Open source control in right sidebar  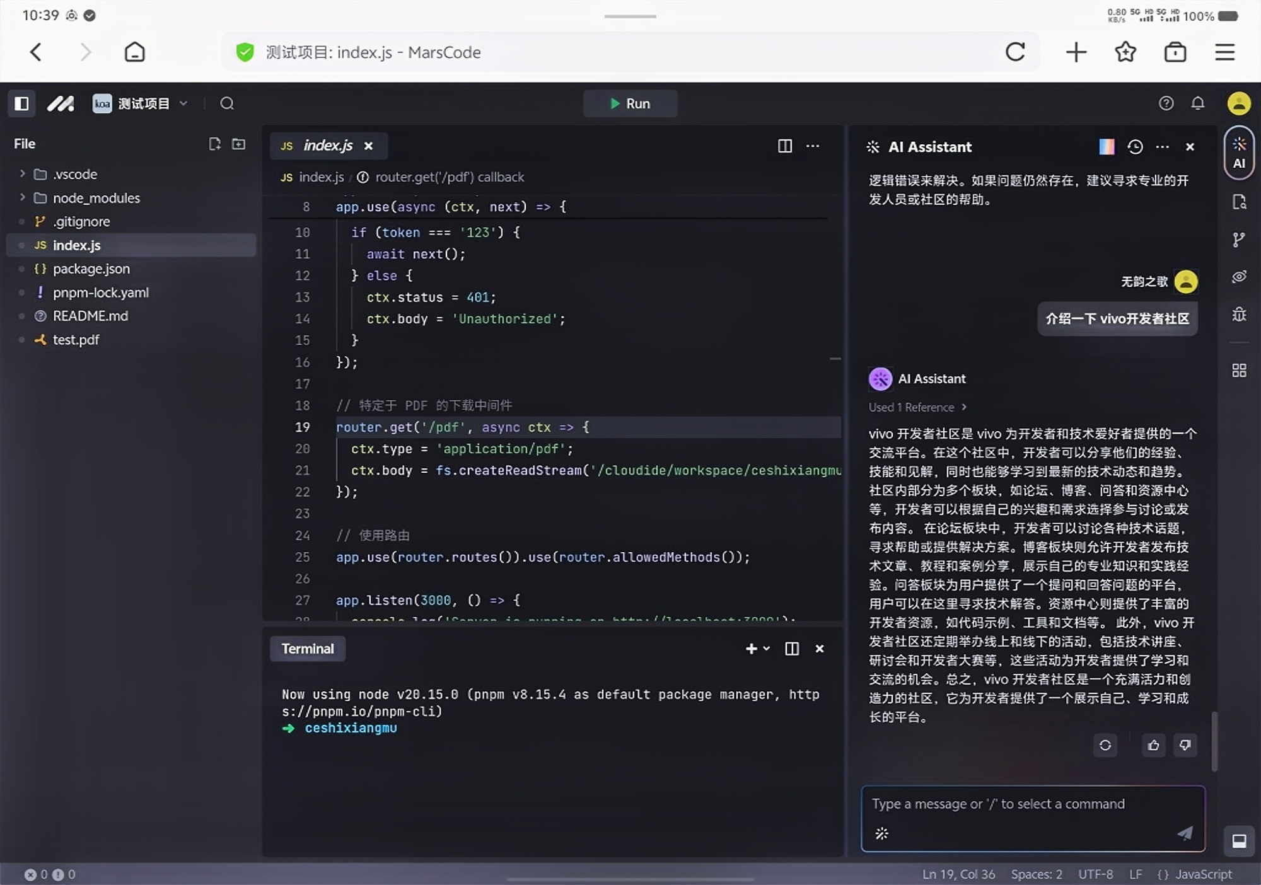point(1239,240)
